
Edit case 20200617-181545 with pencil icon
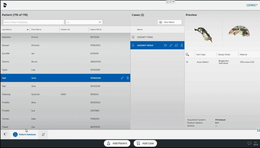(x=171, y=45)
